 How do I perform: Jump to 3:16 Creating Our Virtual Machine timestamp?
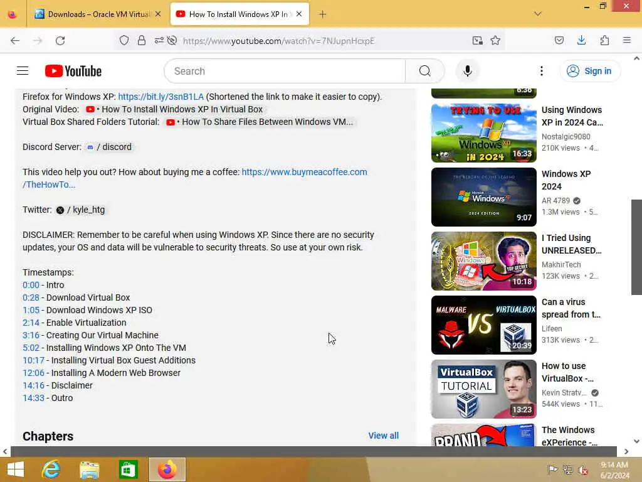(31, 335)
